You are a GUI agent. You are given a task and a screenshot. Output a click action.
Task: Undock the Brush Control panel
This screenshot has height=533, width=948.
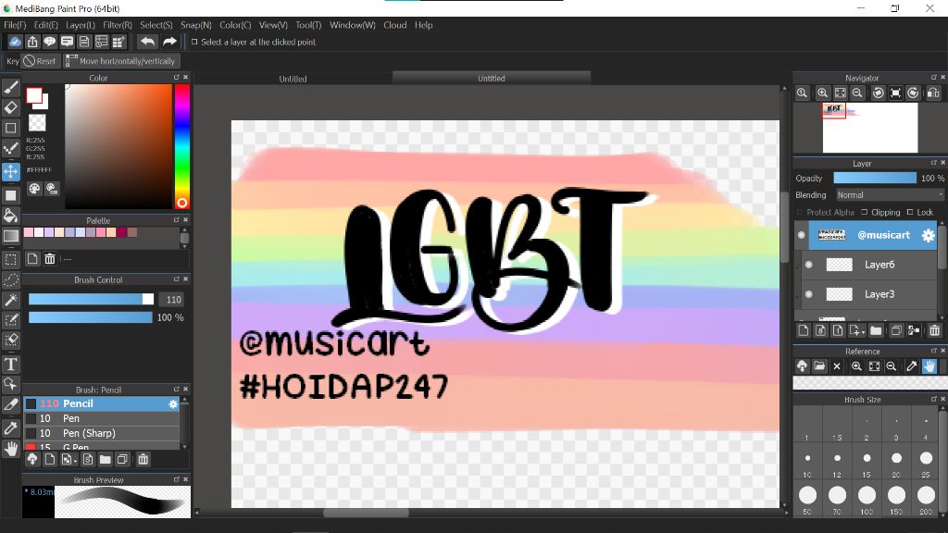tap(177, 279)
